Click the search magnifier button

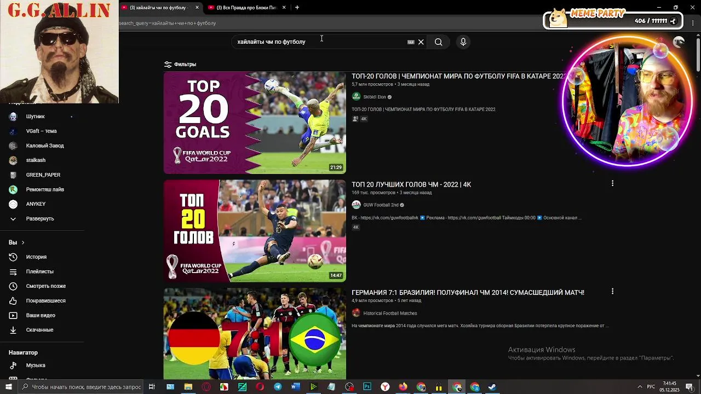point(438,42)
